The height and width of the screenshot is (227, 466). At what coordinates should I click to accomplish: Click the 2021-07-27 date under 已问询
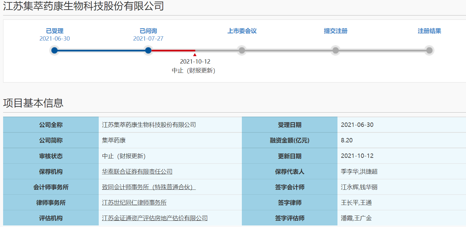pos(148,39)
